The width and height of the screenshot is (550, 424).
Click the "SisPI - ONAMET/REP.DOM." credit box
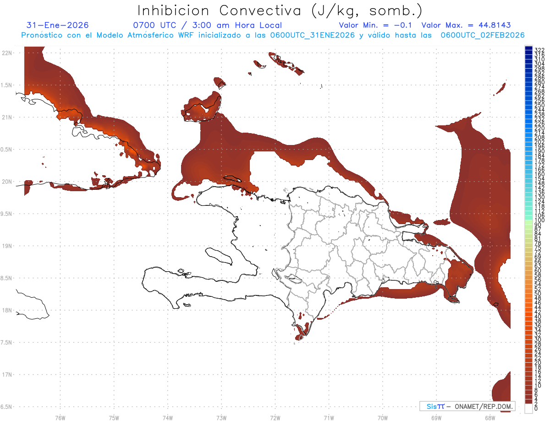[467, 406]
